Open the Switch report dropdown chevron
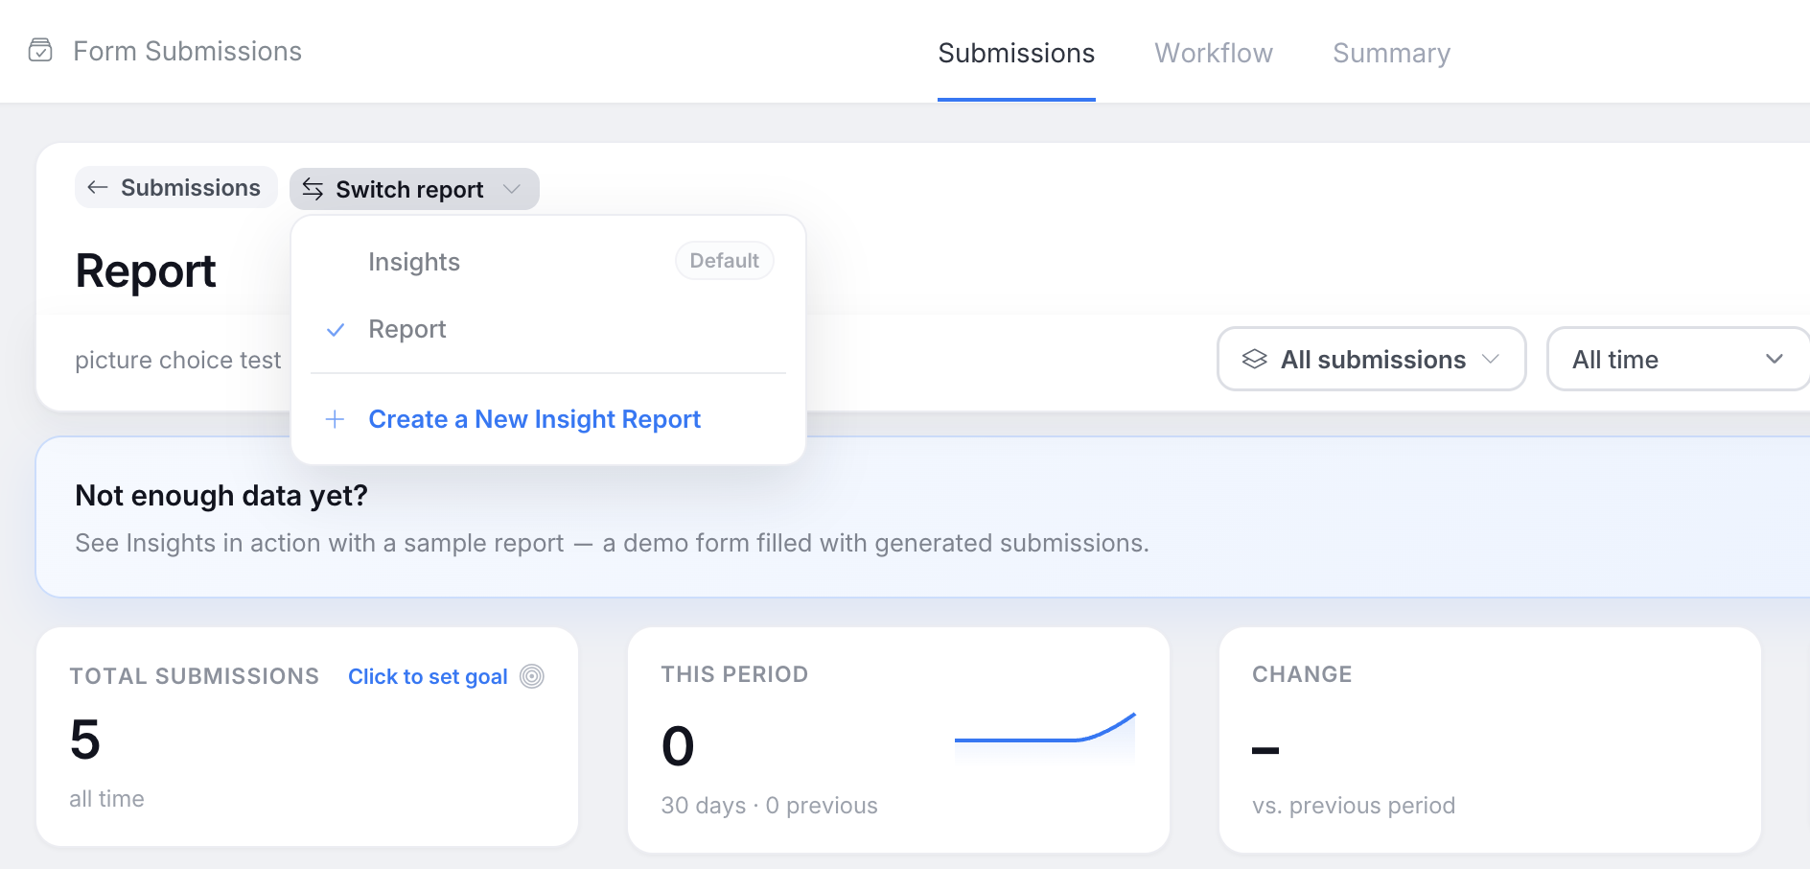Screen dimensions: 1810x869 512,189
